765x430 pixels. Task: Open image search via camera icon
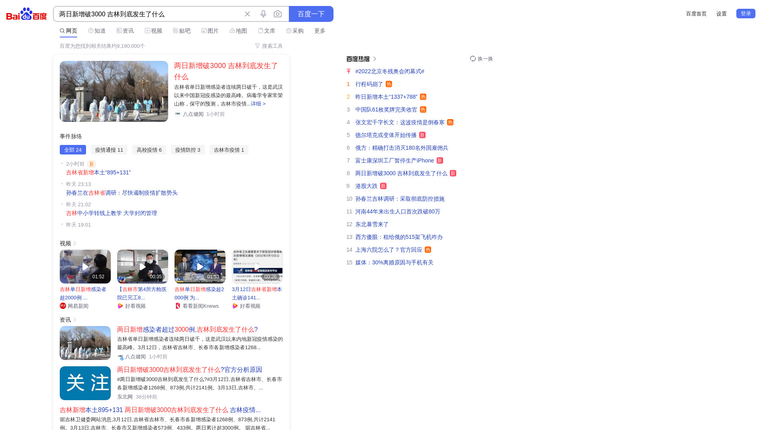(x=278, y=14)
